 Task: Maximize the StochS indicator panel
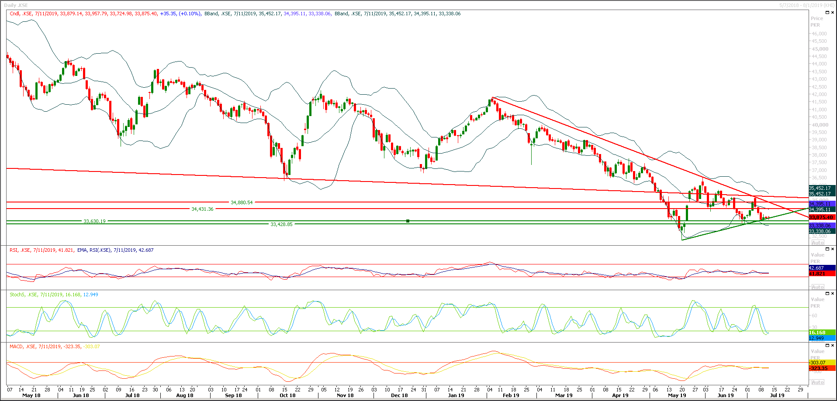[827, 293]
